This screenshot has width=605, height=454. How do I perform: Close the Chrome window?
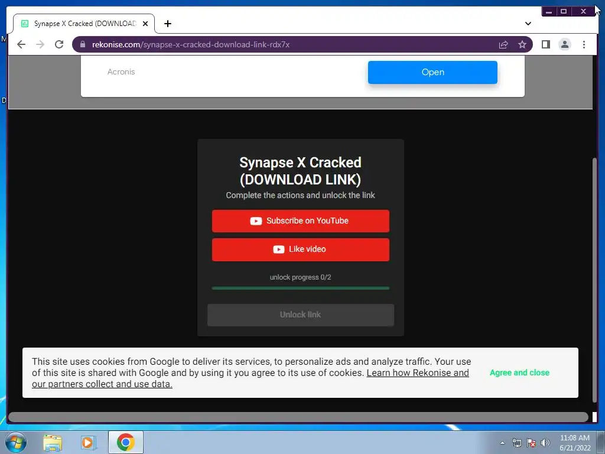(583, 12)
